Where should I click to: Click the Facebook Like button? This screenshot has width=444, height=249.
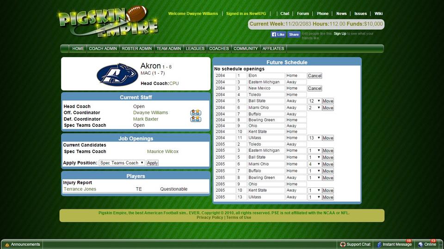pyautogui.click(x=278, y=34)
